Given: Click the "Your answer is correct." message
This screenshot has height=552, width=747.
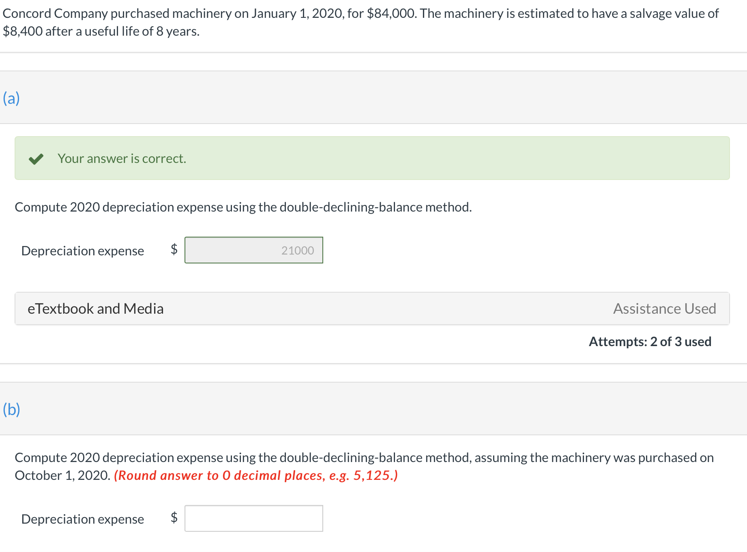Looking at the screenshot, I should coord(122,158).
